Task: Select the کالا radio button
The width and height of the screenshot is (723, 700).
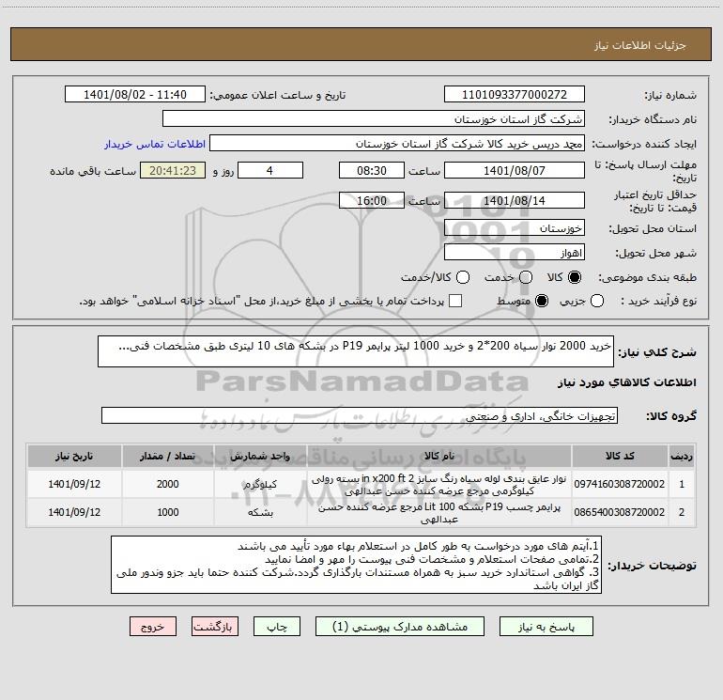Action: 575,277
